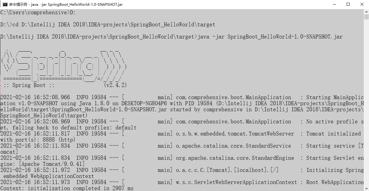369x191 pixels.
Task: Click the '16:52:11.973' timestamp
Action: click(52, 182)
